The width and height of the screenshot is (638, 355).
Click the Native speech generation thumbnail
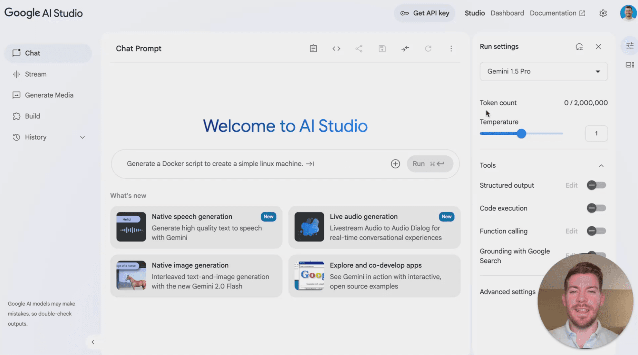[131, 227]
